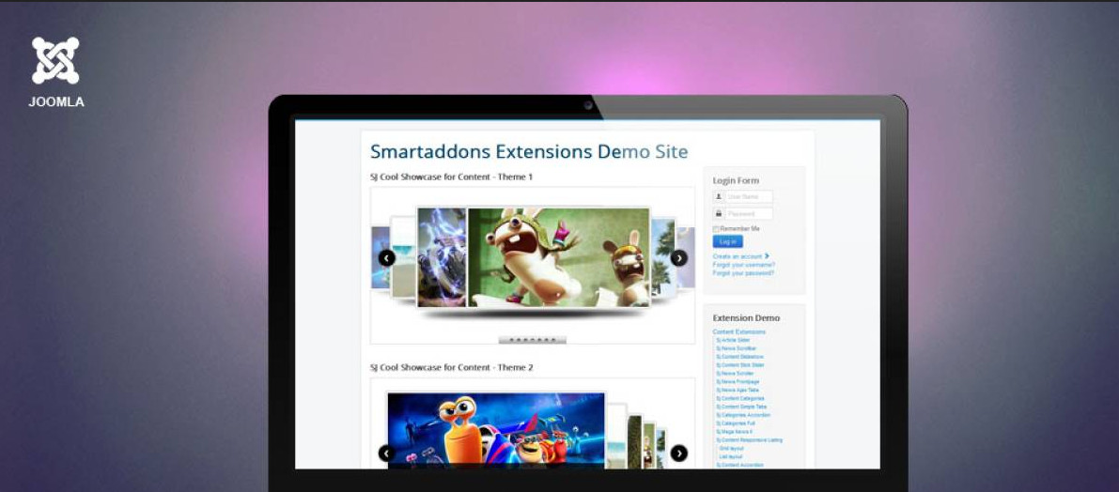Open the SJ News Ajax Tabs item
1119x492 pixels.
coord(738,390)
